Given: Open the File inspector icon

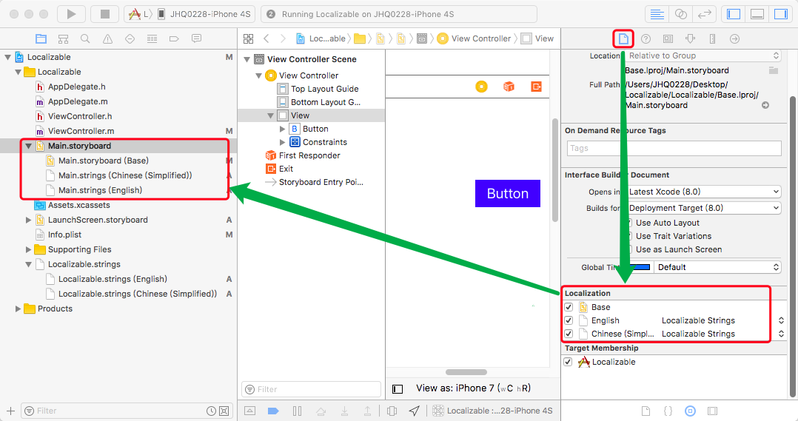Looking at the screenshot, I should [623, 38].
